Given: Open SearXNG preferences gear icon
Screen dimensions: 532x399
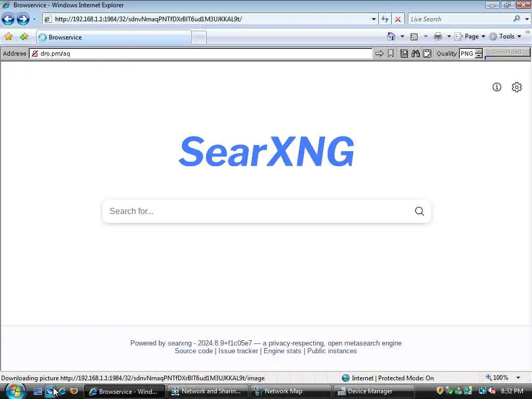Looking at the screenshot, I should 516,87.
